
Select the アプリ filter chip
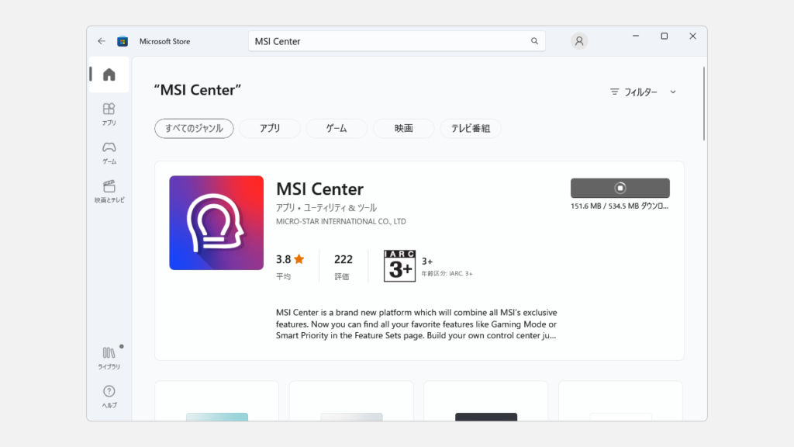pos(270,128)
